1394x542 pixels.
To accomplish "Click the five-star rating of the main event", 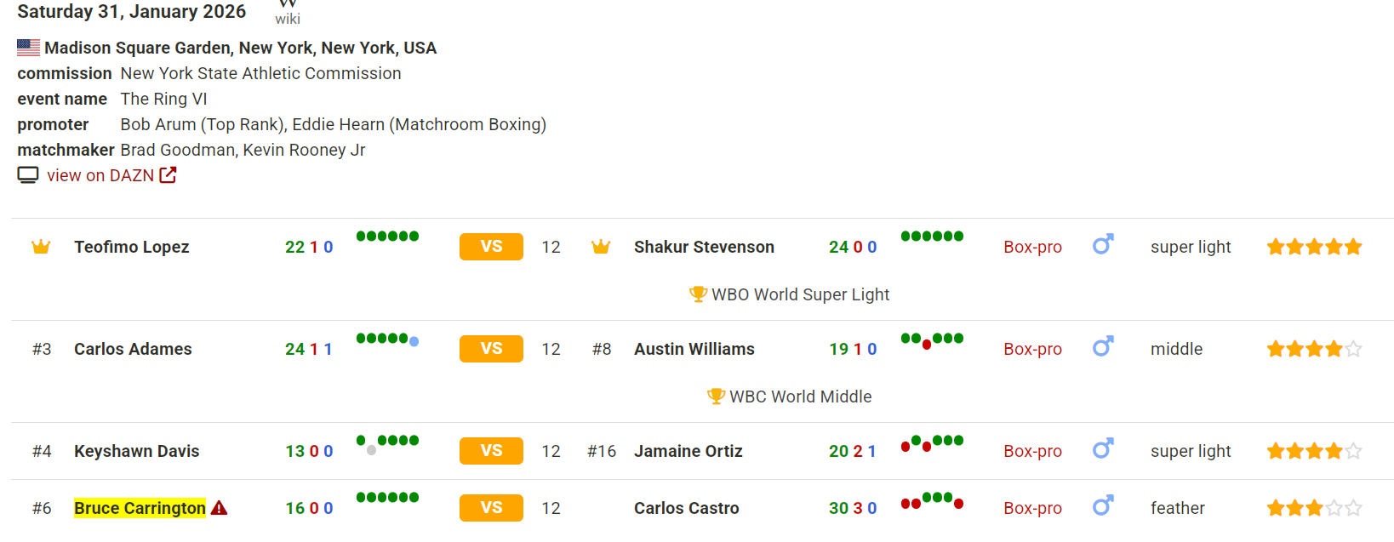I will pyautogui.click(x=1314, y=247).
